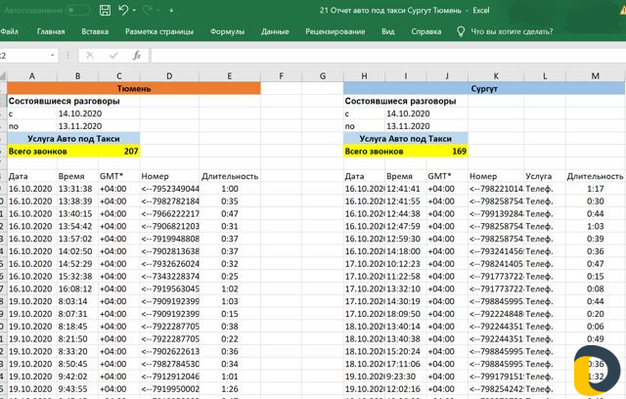Open the Рецензирование tab

[335, 31]
